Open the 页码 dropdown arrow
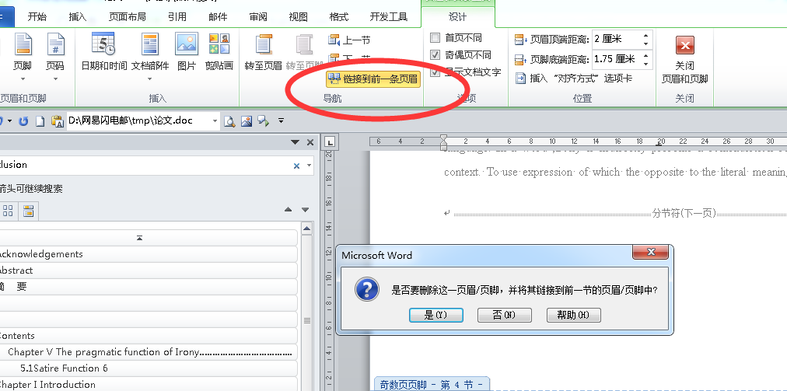787x391 pixels. coord(55,79)
